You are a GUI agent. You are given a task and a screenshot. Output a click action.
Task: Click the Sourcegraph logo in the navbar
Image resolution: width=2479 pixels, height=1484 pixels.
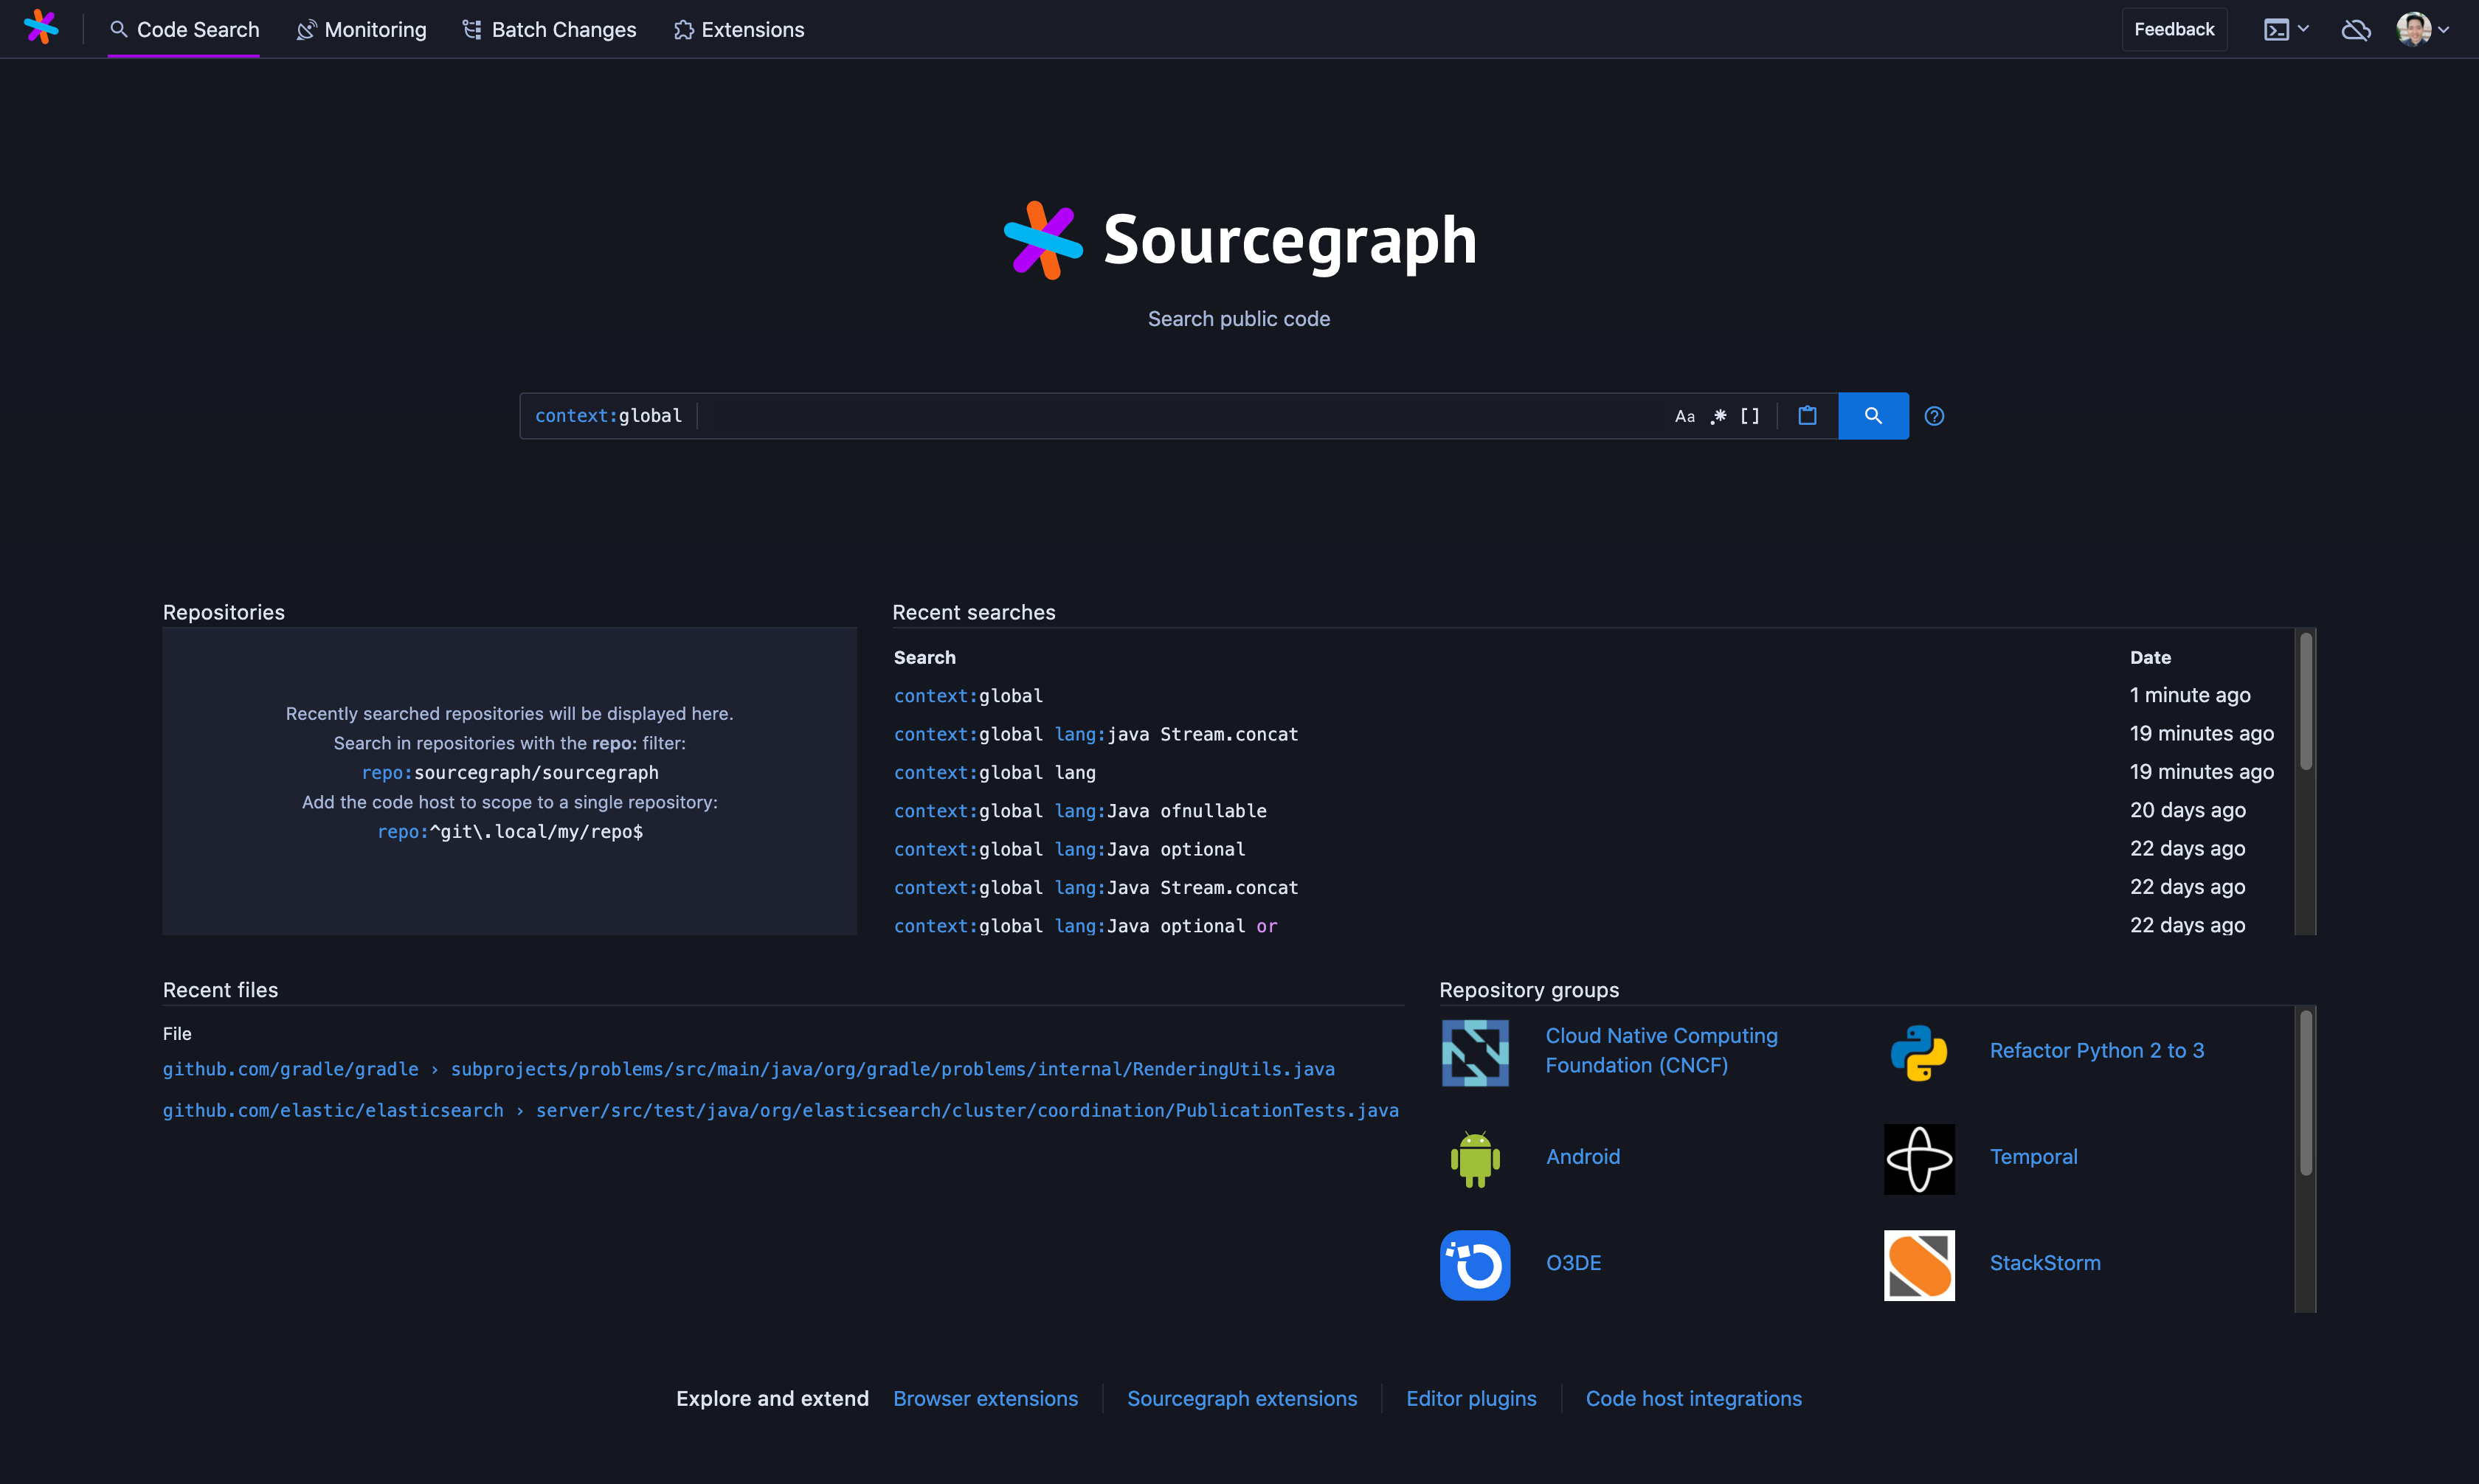(41, 28)
